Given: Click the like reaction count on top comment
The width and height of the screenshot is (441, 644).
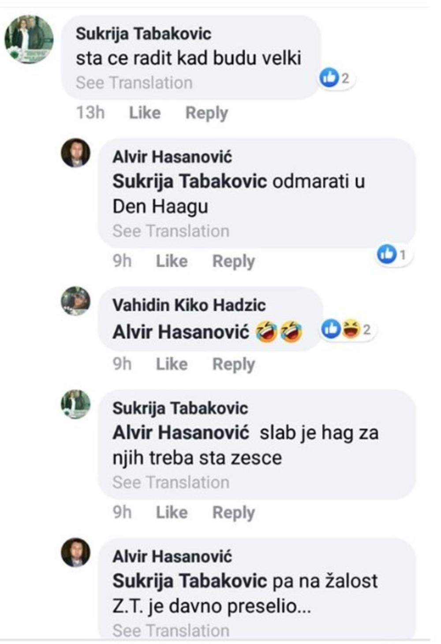Looking at the screenshot, I should click(x=337, y=79).
